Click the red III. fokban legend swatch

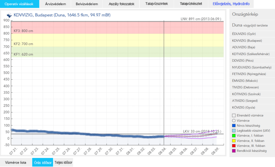234,146
